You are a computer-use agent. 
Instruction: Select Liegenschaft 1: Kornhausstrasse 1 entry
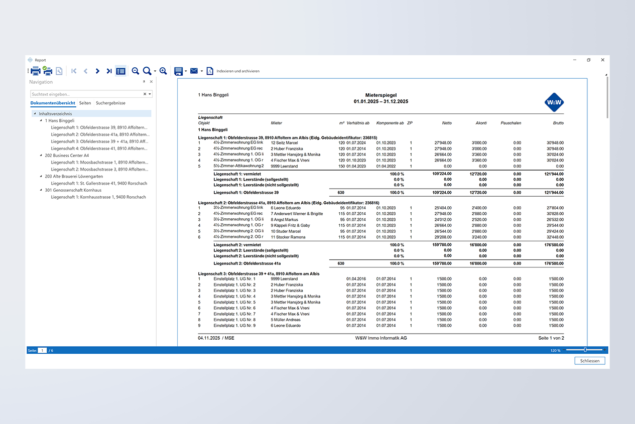[x=98, y=197]
